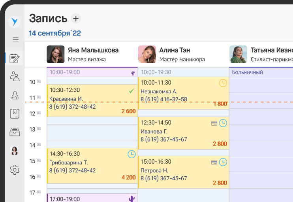Select Алина Тэн staff column header

tap(175, 55)
